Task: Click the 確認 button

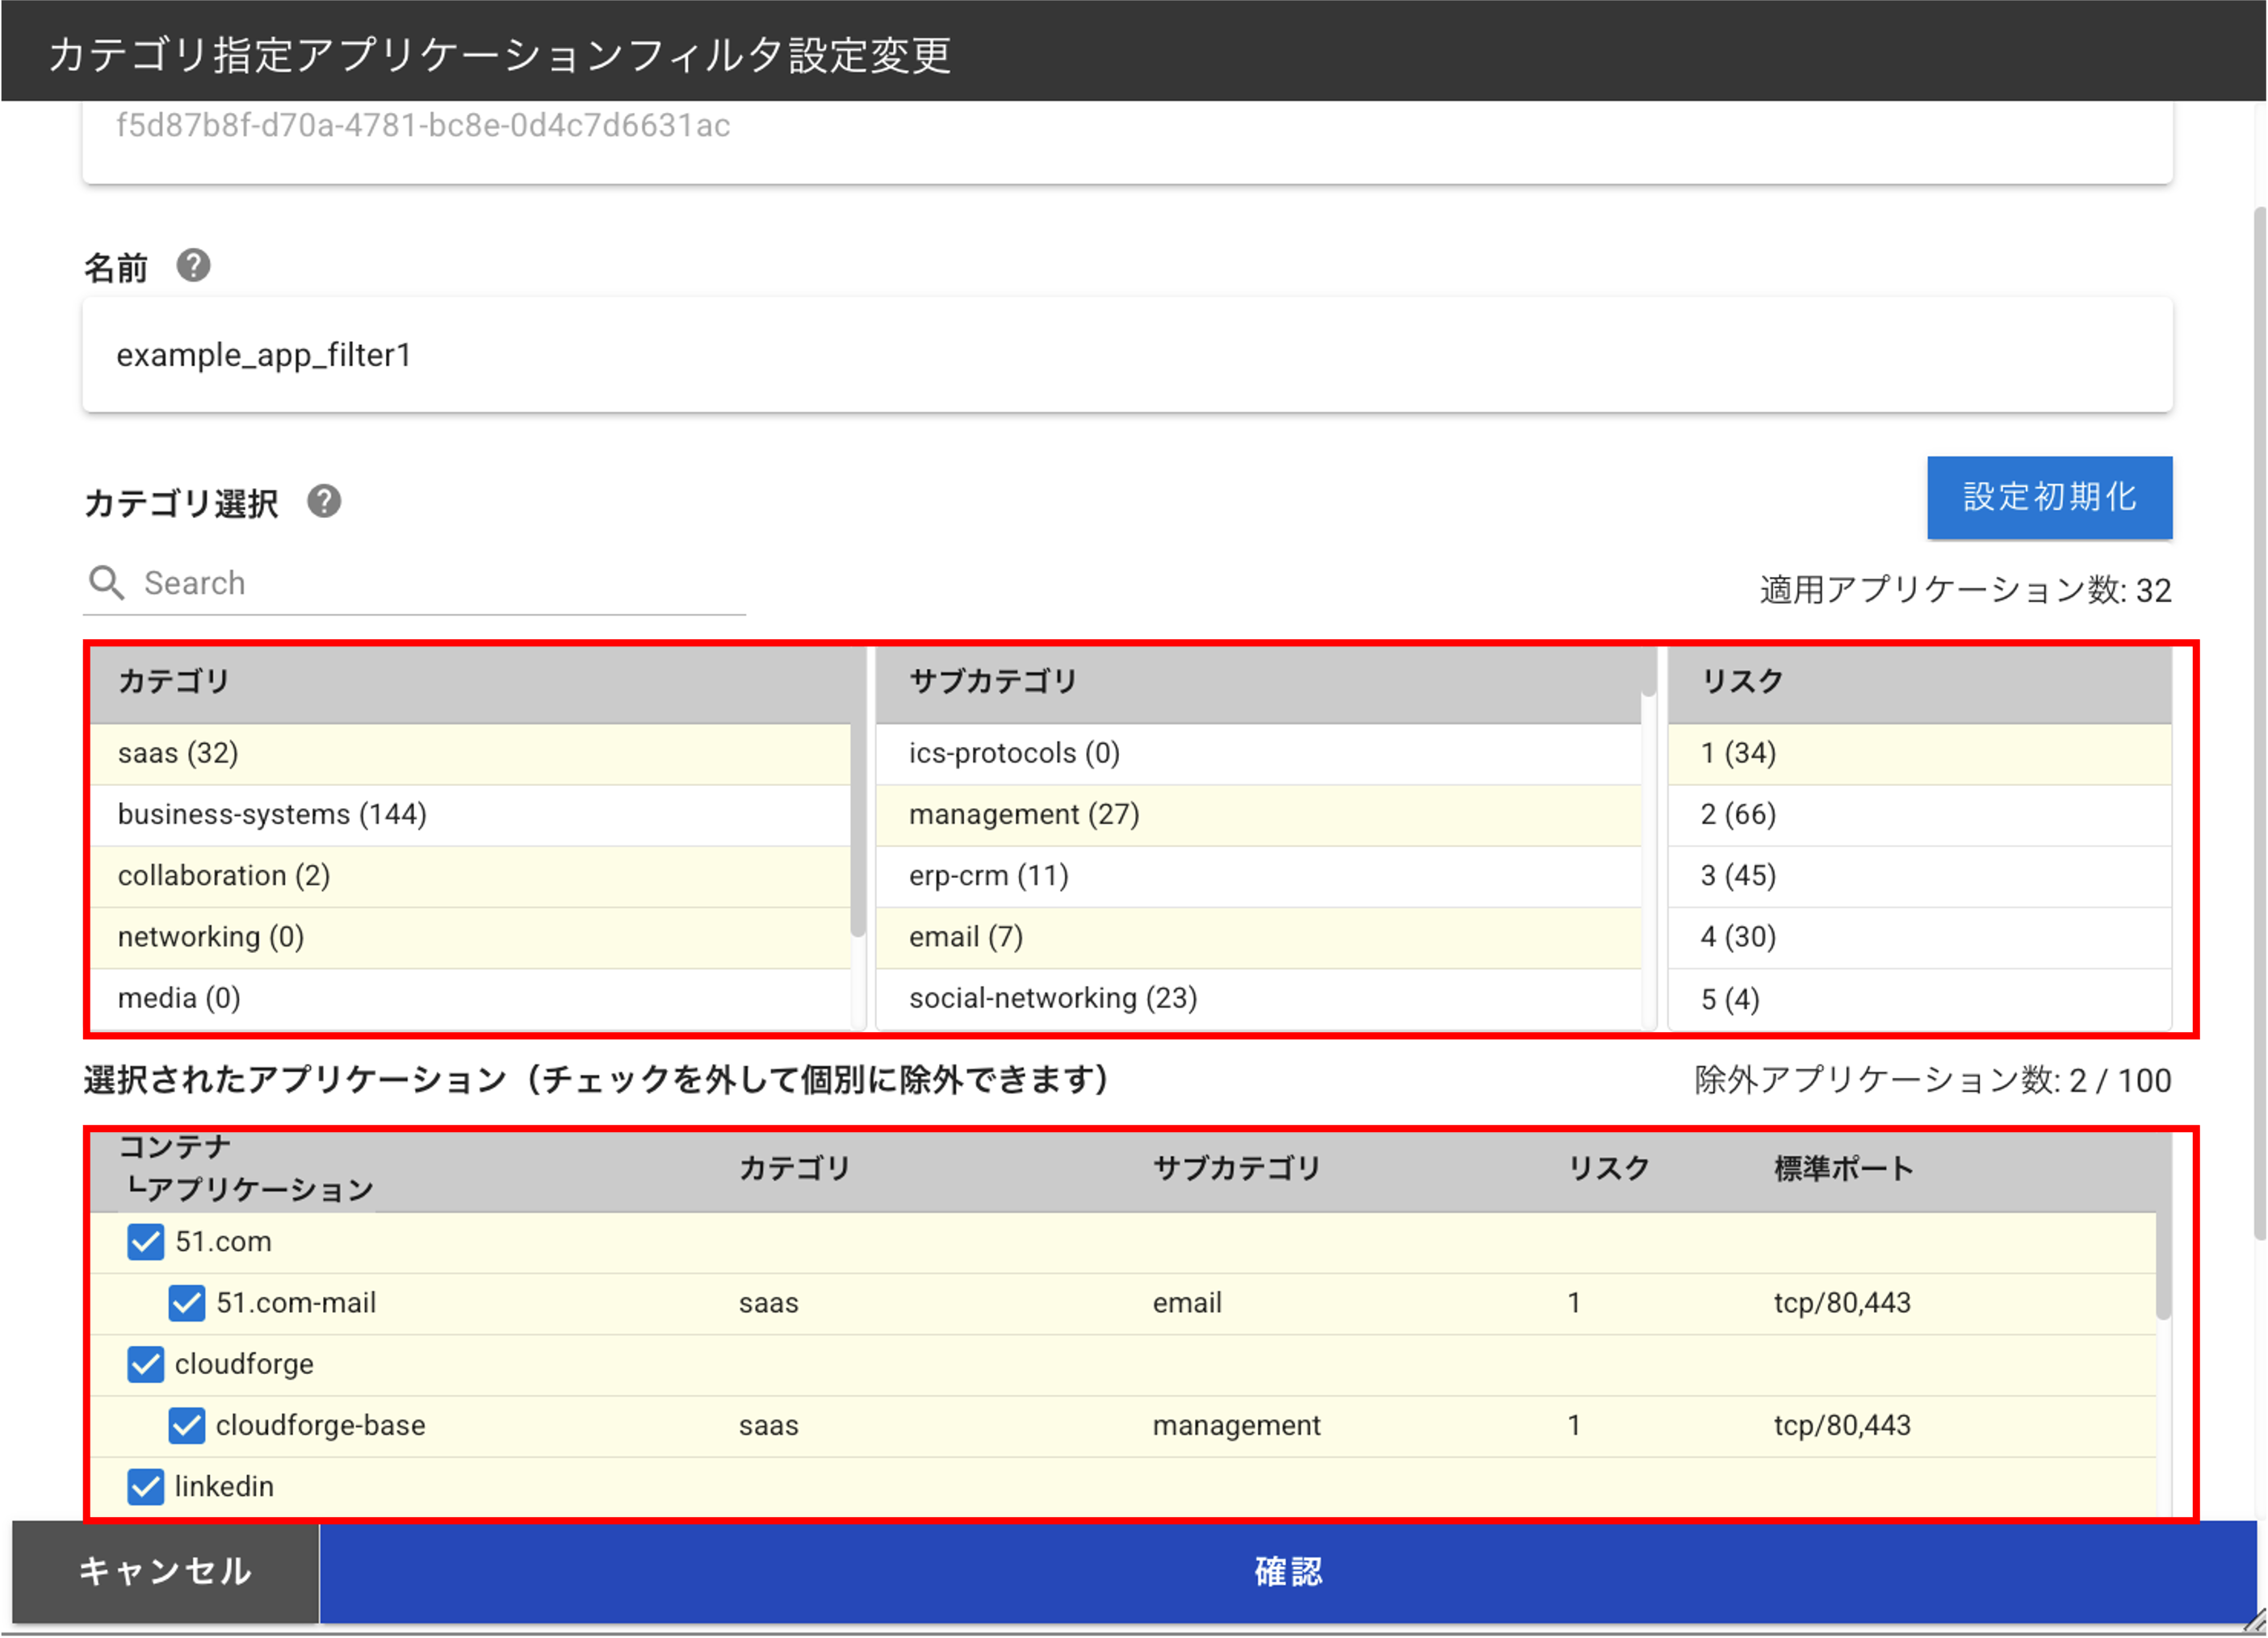Action: pos(1288,1570)
